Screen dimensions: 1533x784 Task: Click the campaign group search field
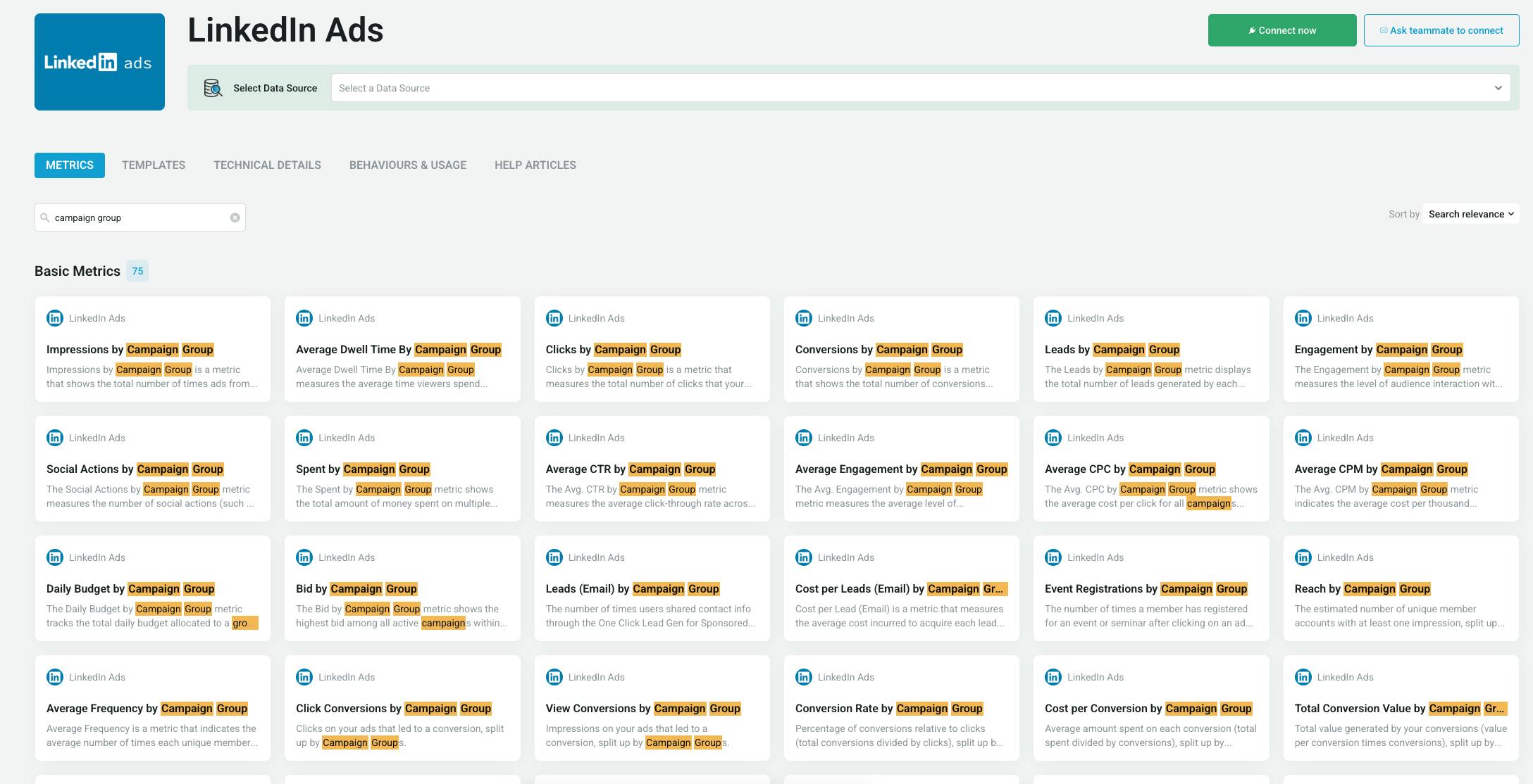point(140,217)
